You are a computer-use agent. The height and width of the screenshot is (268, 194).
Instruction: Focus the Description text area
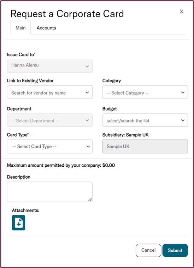49,192
